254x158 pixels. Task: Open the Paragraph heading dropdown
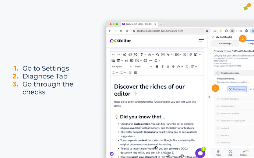[121, 67]
